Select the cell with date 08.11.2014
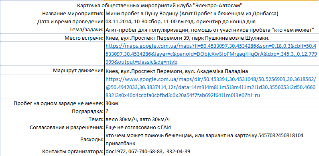 click(211, 22)
